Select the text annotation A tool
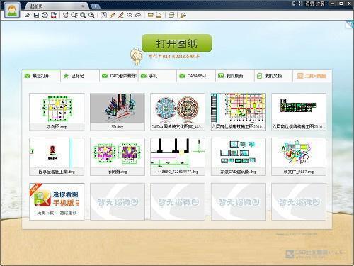 pos(103,16)
